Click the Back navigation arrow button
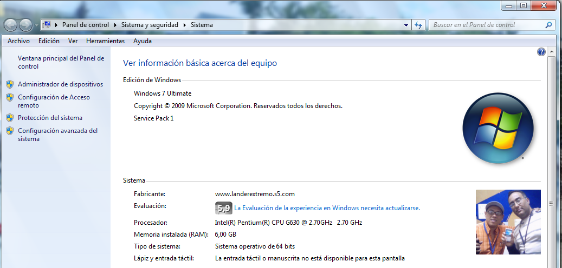The width and height of the screenshot is (562, 268). coord(10,25)
